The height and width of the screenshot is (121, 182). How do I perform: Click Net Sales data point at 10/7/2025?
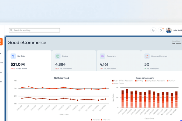tap(64, 98)
